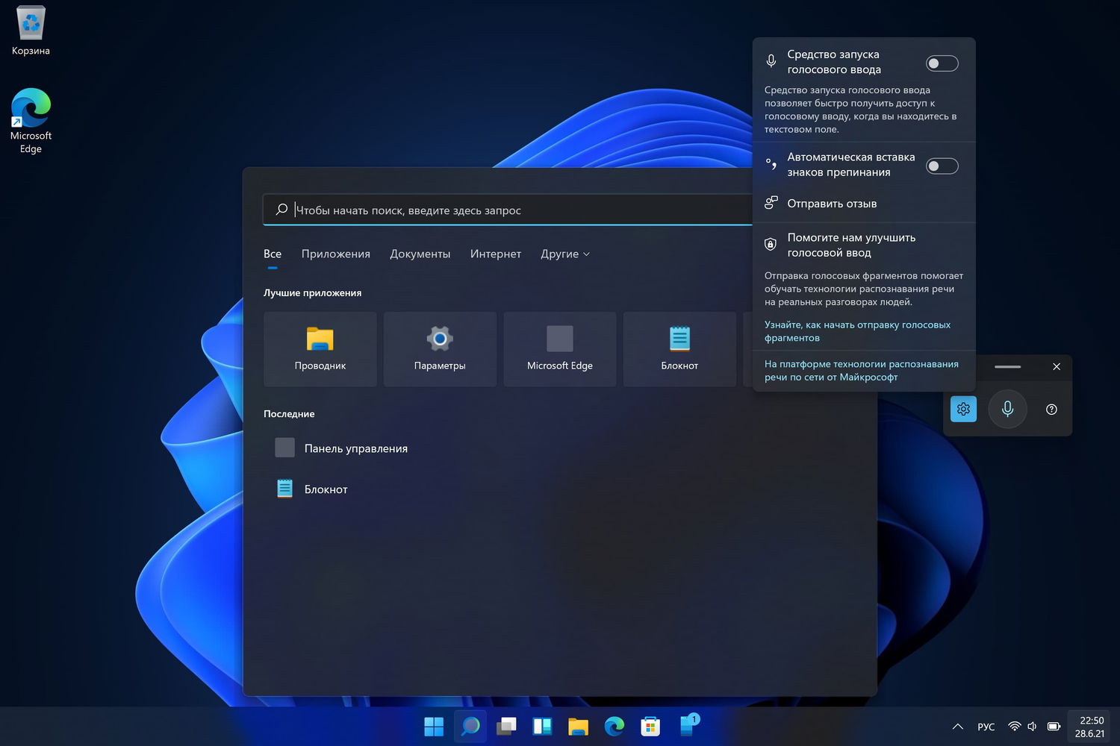The height and width of the screenshot is (746, 1120).
Task: Click the Wi-Fi icon in the system tray
Action: 1014,726
